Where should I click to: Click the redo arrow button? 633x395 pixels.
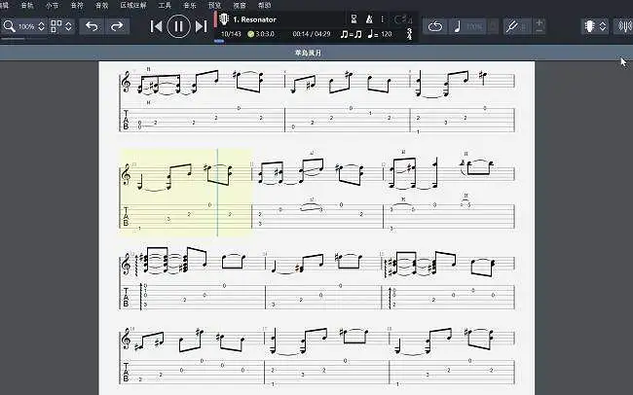(x=117, y=26)
